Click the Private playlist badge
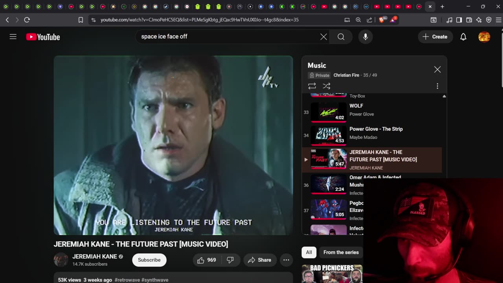The width and height of the screenshot is (503, 283). pyautogui.click(x=319, y=75)
